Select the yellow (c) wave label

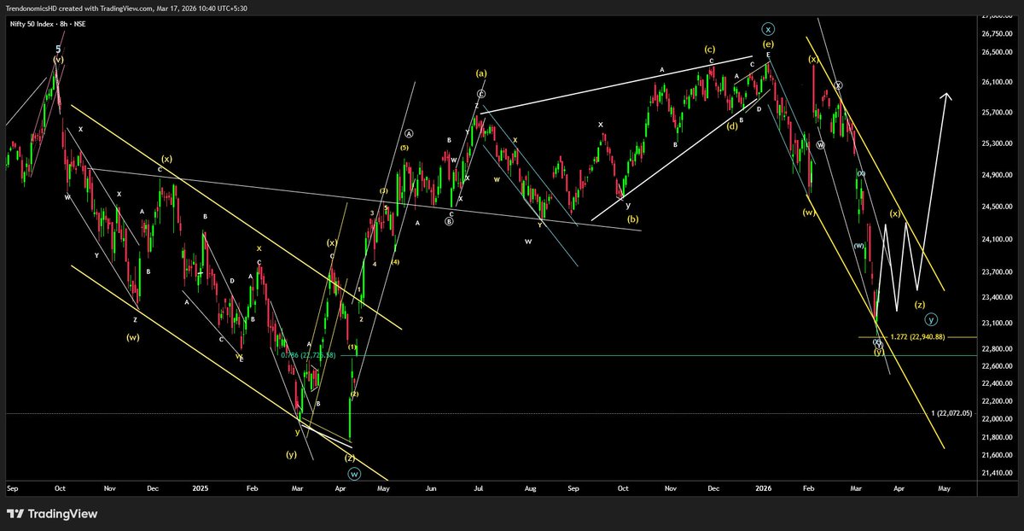tap(710, 49)
